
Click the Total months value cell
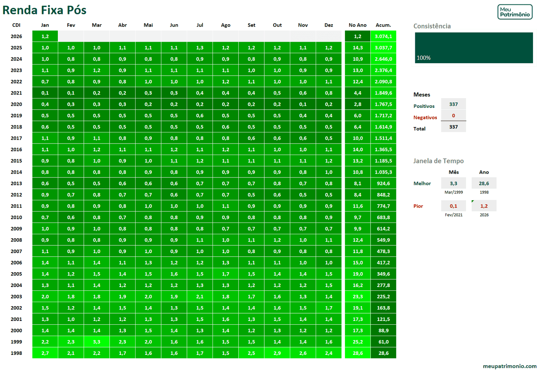tap(453, 127)
